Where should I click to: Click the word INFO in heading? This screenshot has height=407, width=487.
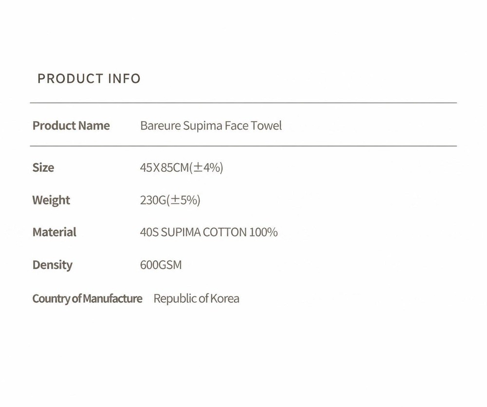pos(124,78)
